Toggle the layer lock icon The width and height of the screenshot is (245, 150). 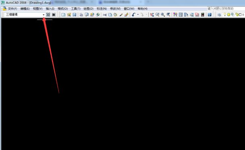coord(237,15)
